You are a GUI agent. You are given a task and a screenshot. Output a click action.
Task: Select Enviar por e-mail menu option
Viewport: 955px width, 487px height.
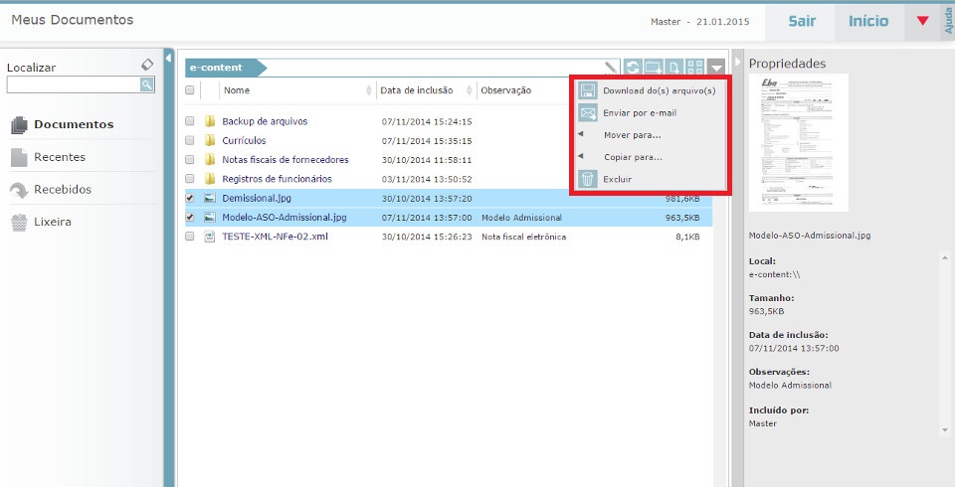pyautogui.click(x=640, y=113)
